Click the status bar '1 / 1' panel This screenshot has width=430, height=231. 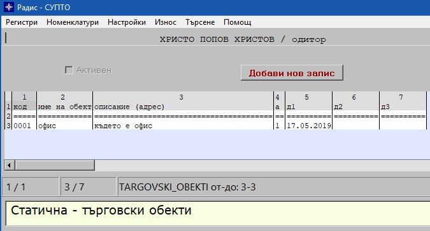click(x=31, y=187)
